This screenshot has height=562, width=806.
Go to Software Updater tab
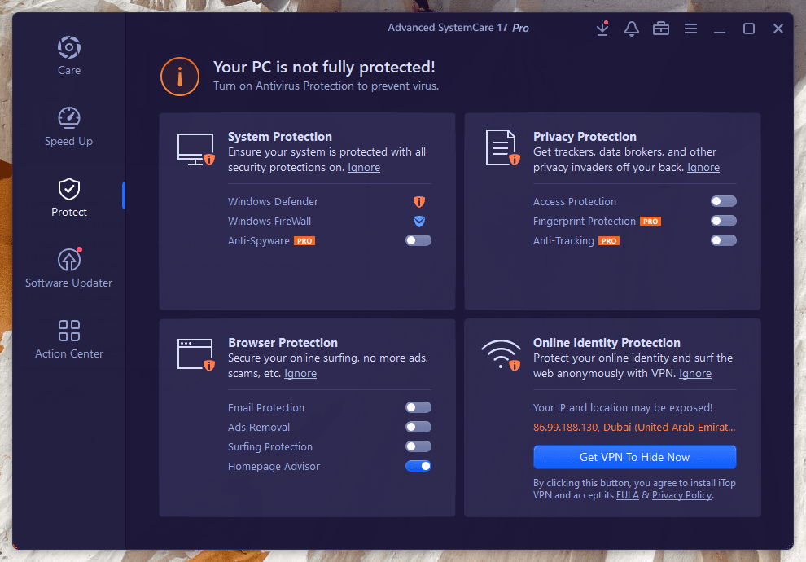(69, 268)
